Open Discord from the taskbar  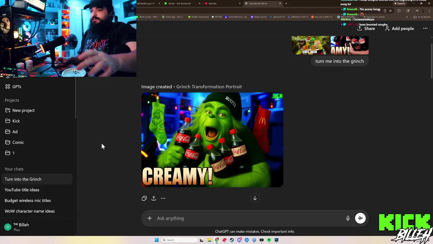[239, 240]
